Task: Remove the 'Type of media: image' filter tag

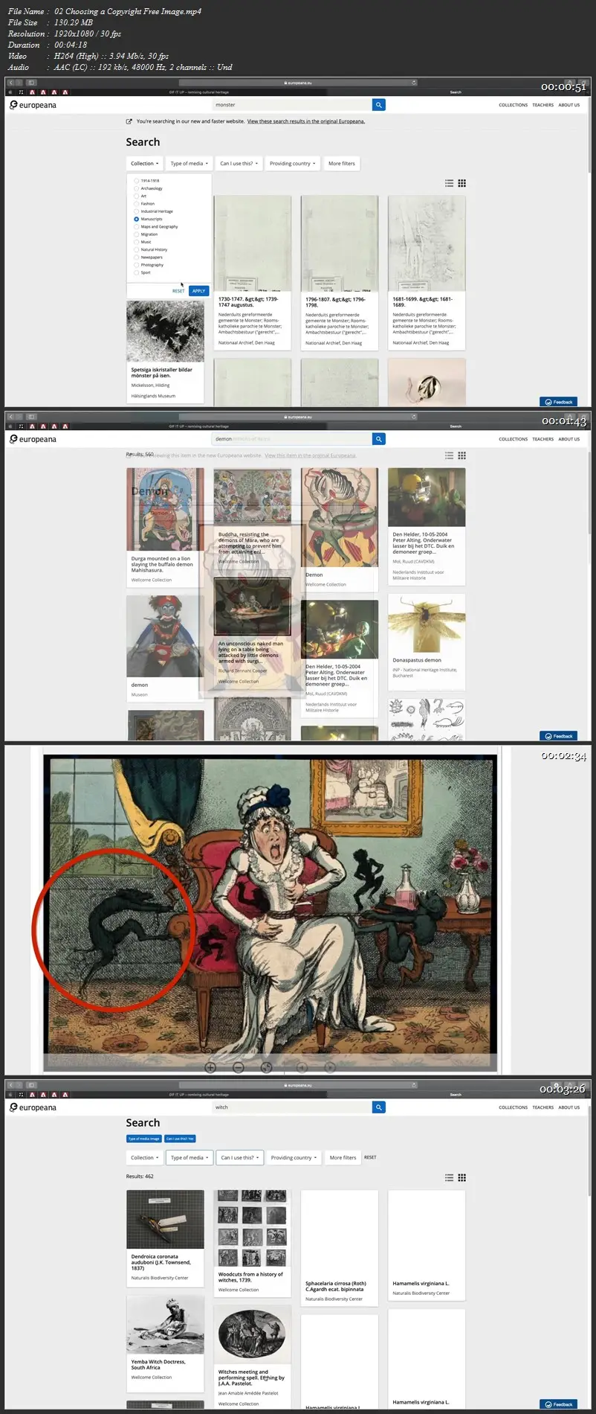Action: [143, 1139]
